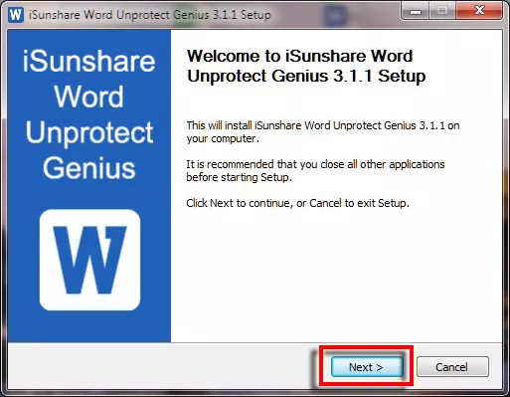Click the window title 'iSunshare Word Unprotect Genius 3.1.1 Setup'
Image resolution: width=510 pixels, height=397 pixels.
click(x=150, y=15)
